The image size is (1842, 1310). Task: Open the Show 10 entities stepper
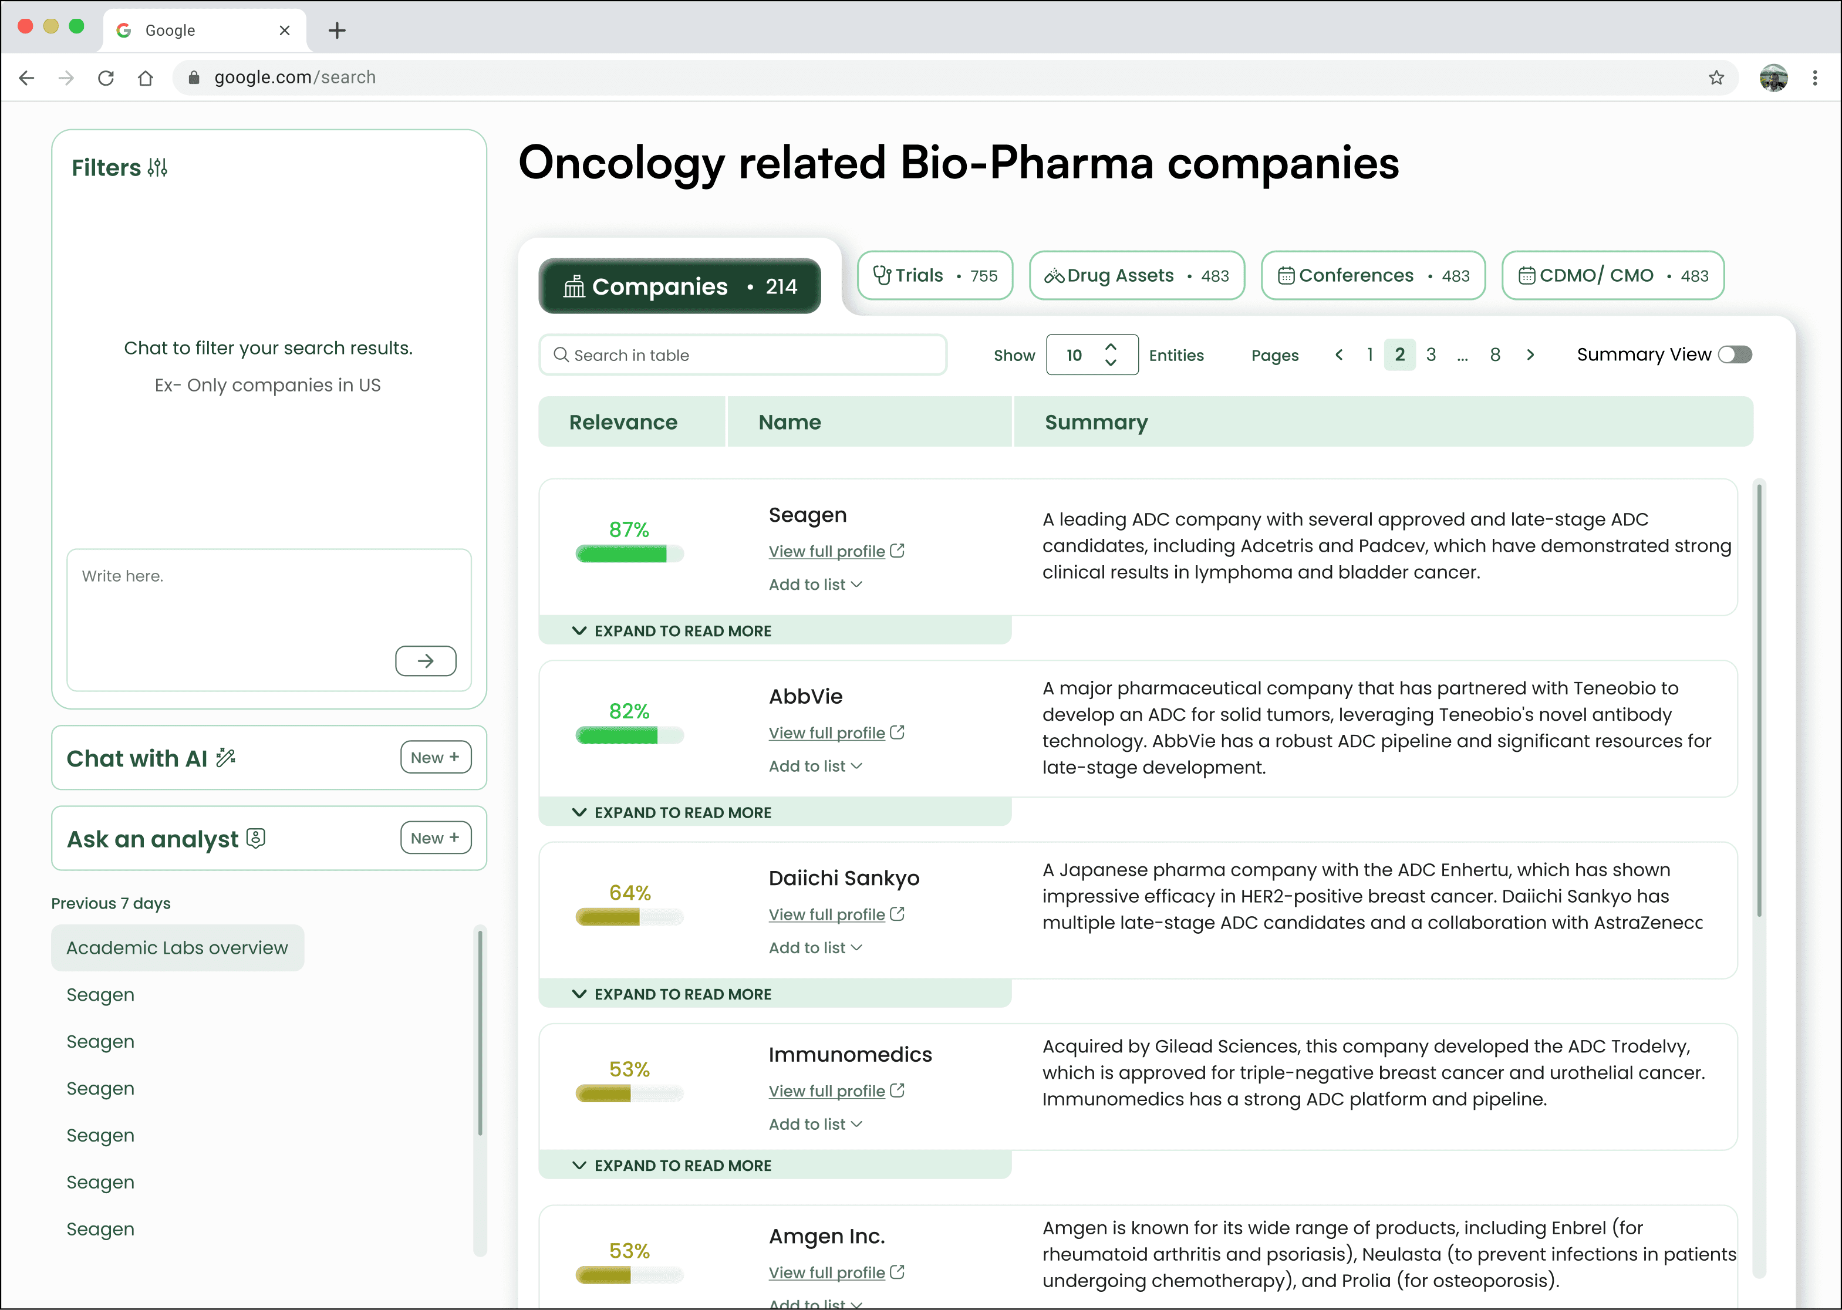(1110, 355)
